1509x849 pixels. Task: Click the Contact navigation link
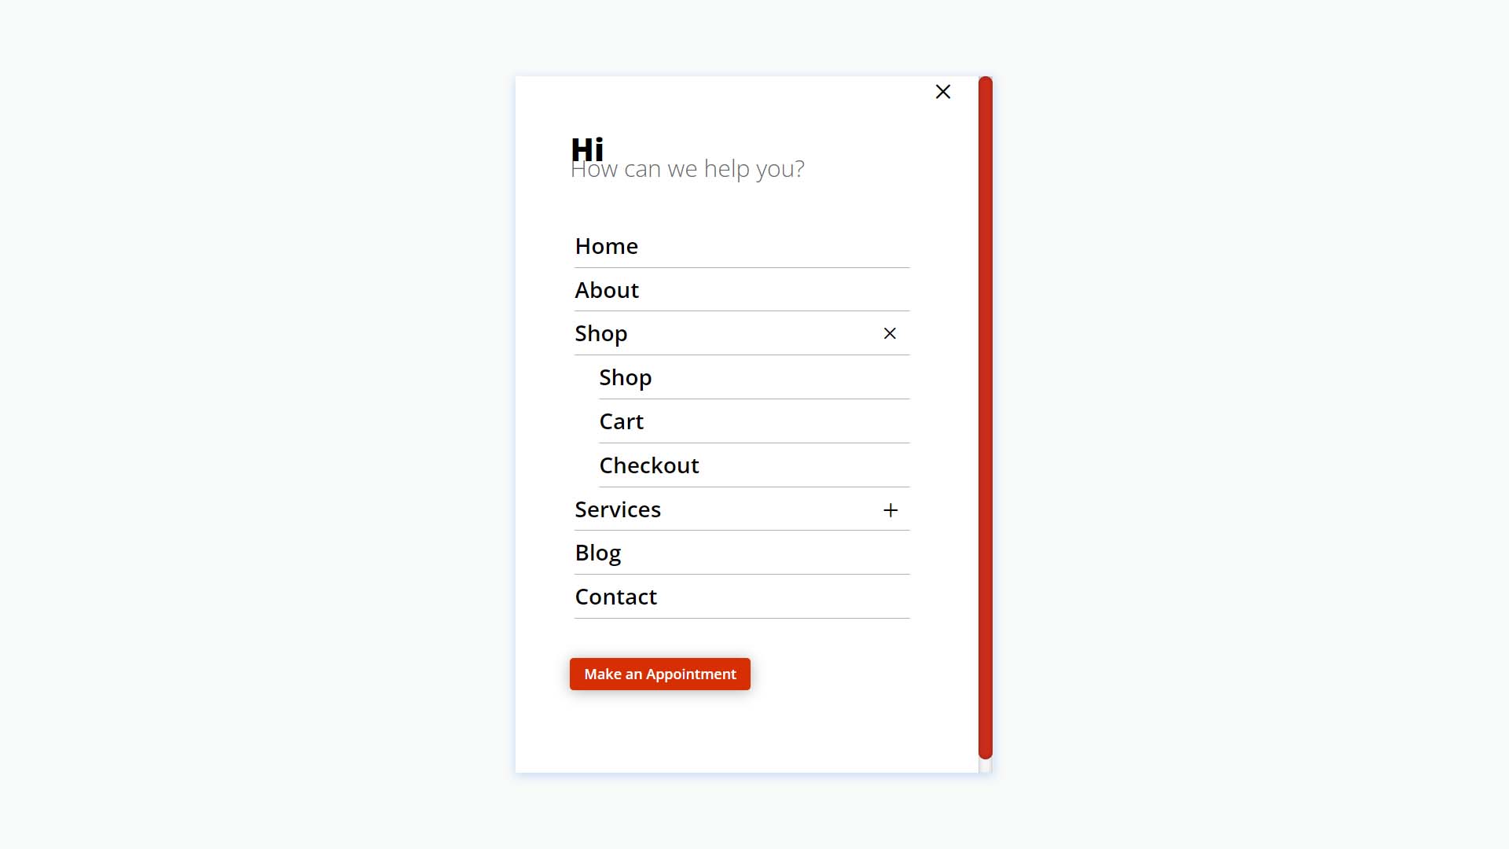point(615,596)
